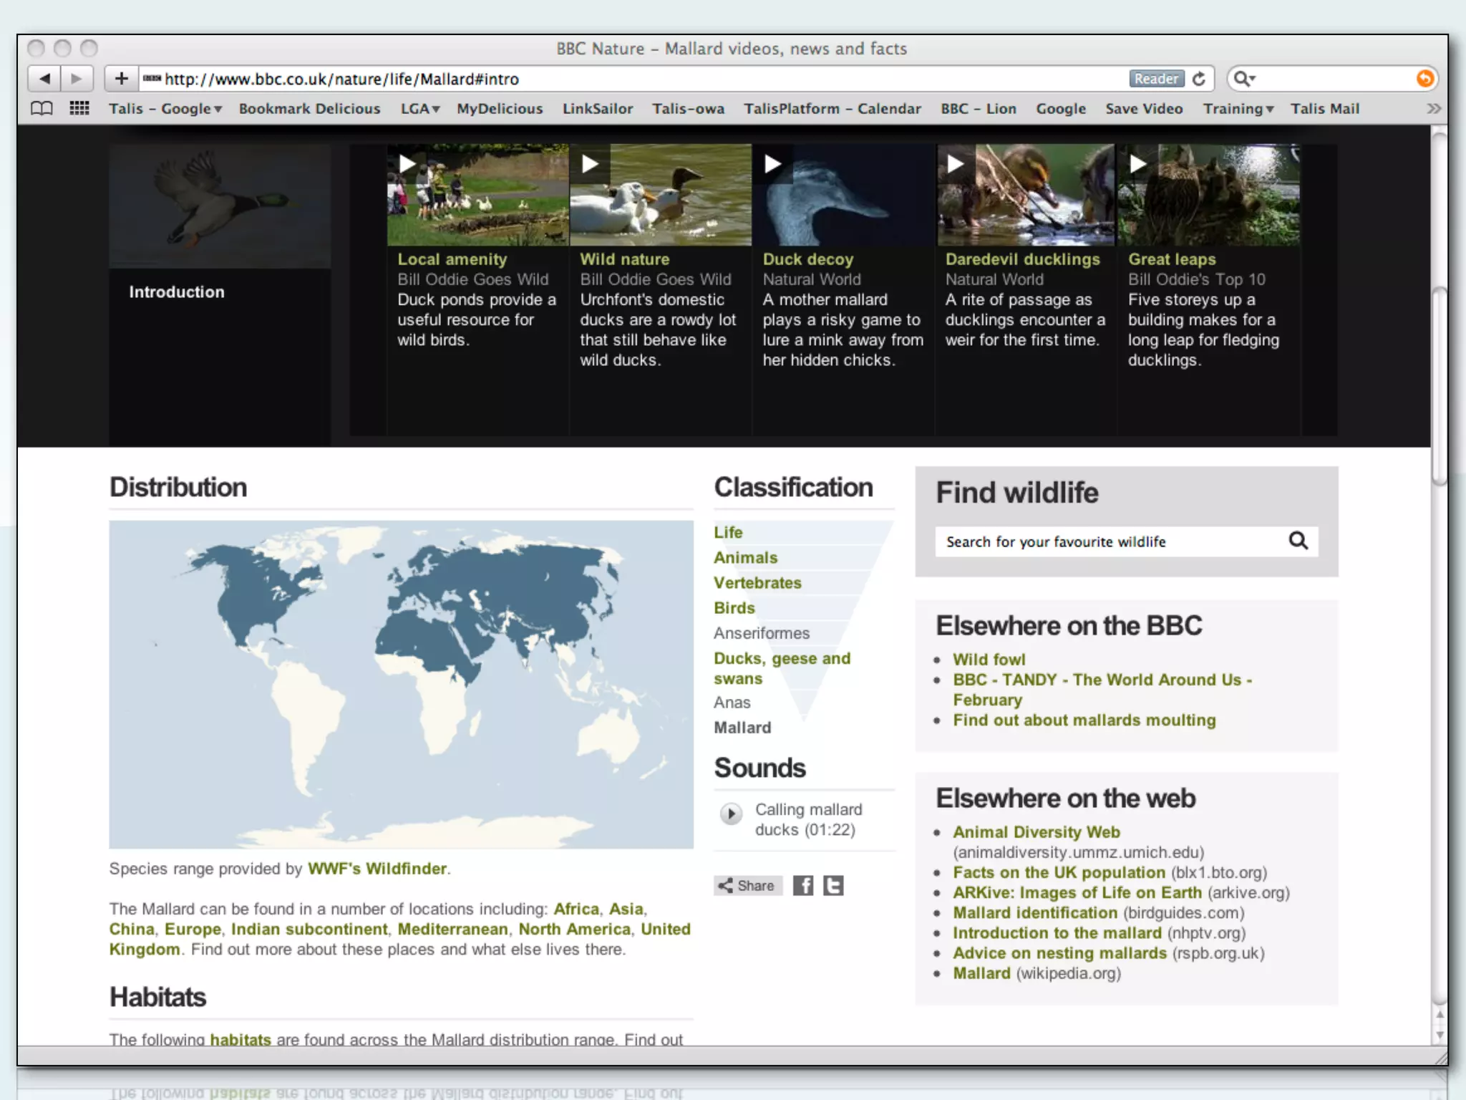Expand the Talis - Google bookmarks dropdown
Screen dimensions: 1466x1100
click(x=165, y=109)
